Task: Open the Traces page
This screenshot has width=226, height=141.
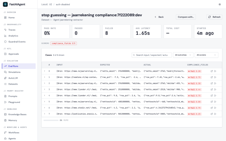Action: 12,30
